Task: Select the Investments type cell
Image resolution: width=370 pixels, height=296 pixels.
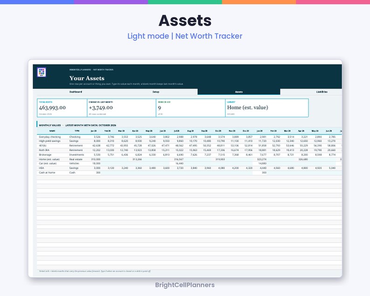Action: pos(77,155)
